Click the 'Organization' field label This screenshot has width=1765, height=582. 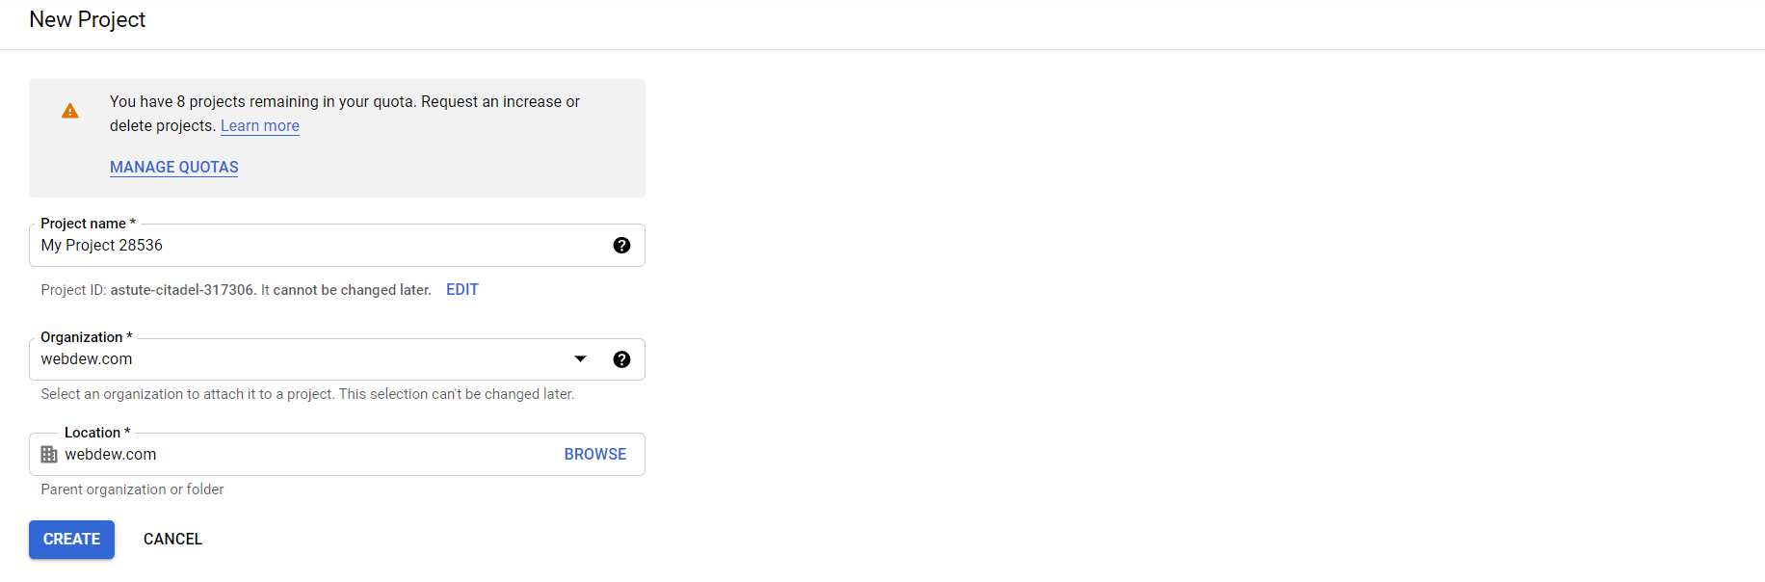click(x=82, y=337)
